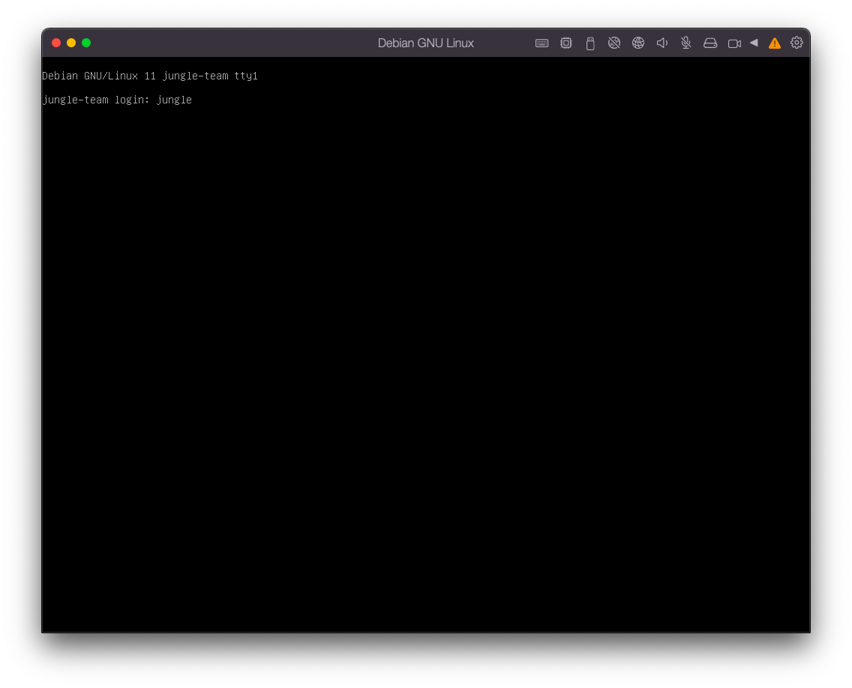Click the CPU chip icon
Screen dimensions: 852x688
coord(566,43)
